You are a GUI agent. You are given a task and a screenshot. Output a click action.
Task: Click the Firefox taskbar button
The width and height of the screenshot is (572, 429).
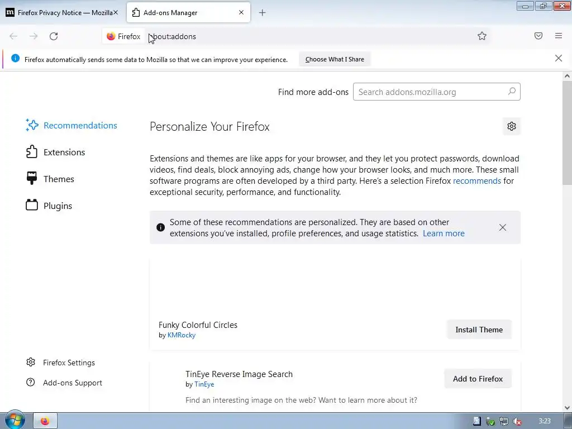pos(45,421)
